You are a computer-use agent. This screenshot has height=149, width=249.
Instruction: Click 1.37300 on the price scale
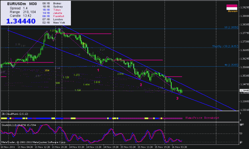[245, 41]
